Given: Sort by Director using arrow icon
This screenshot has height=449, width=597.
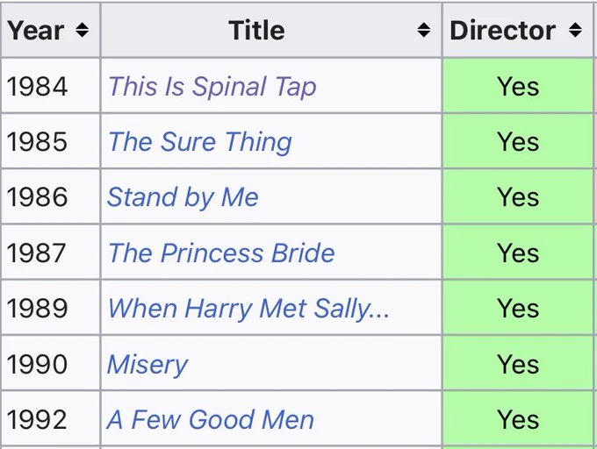Looking at the screenshot, I should pyautogui.click(x=575, y=30).
